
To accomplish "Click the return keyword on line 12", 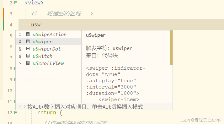I will pyautogui.click(x=47, y=113).
